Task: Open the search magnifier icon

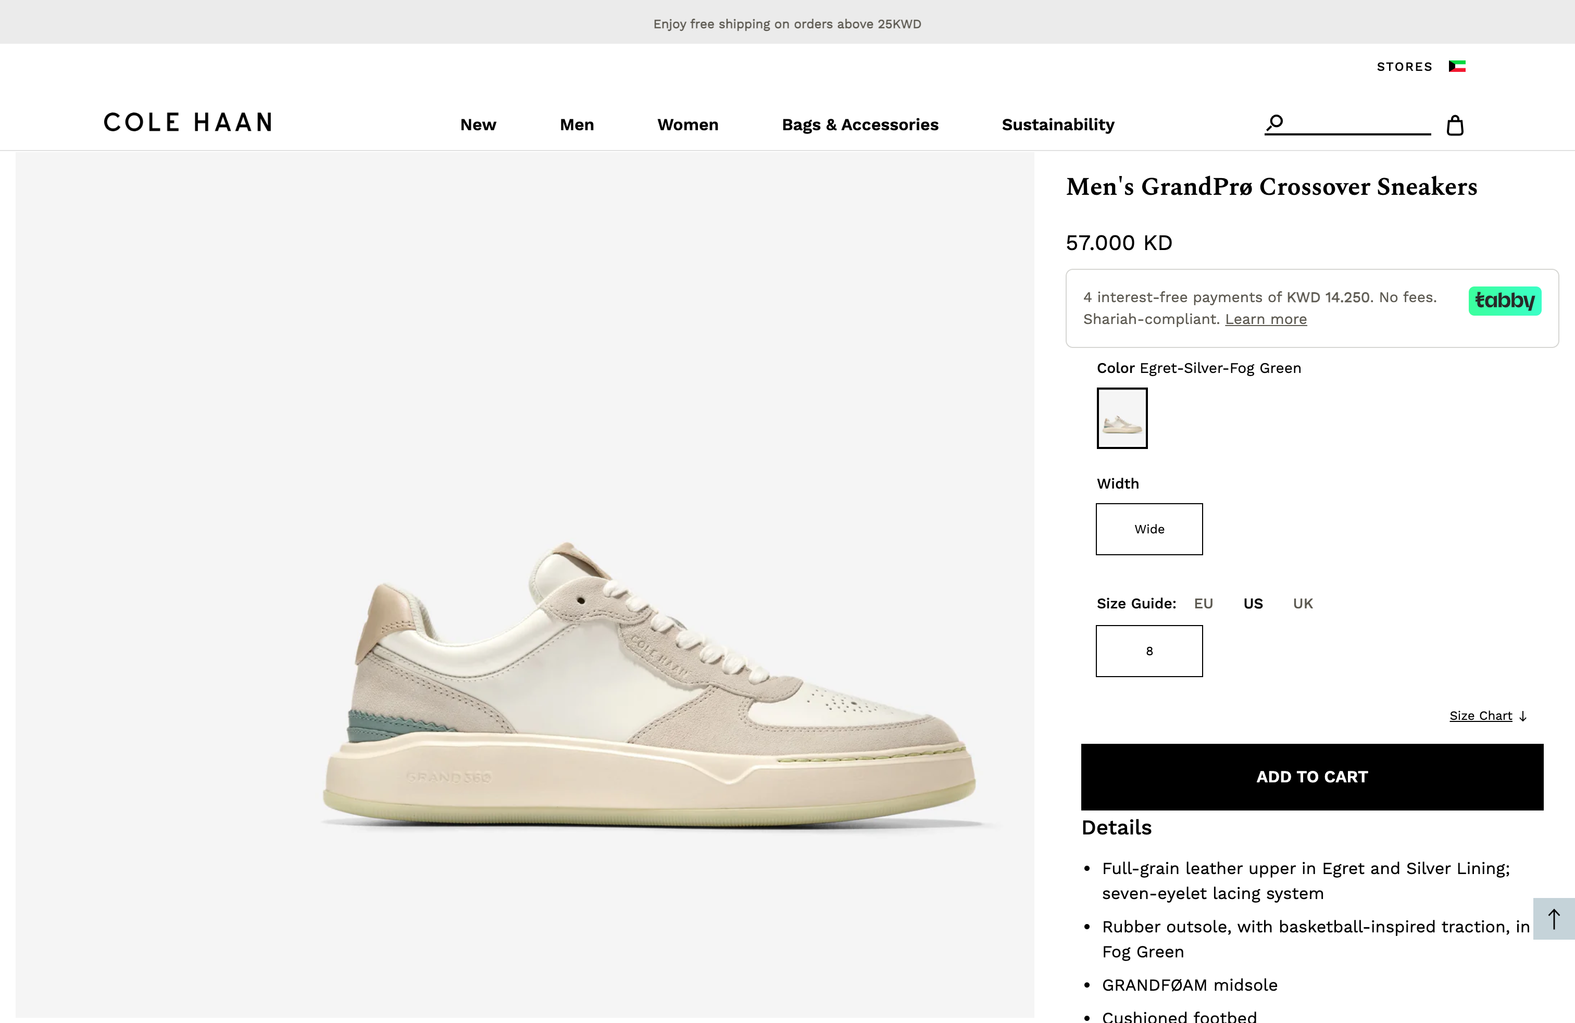Action: coord(1274,122)
